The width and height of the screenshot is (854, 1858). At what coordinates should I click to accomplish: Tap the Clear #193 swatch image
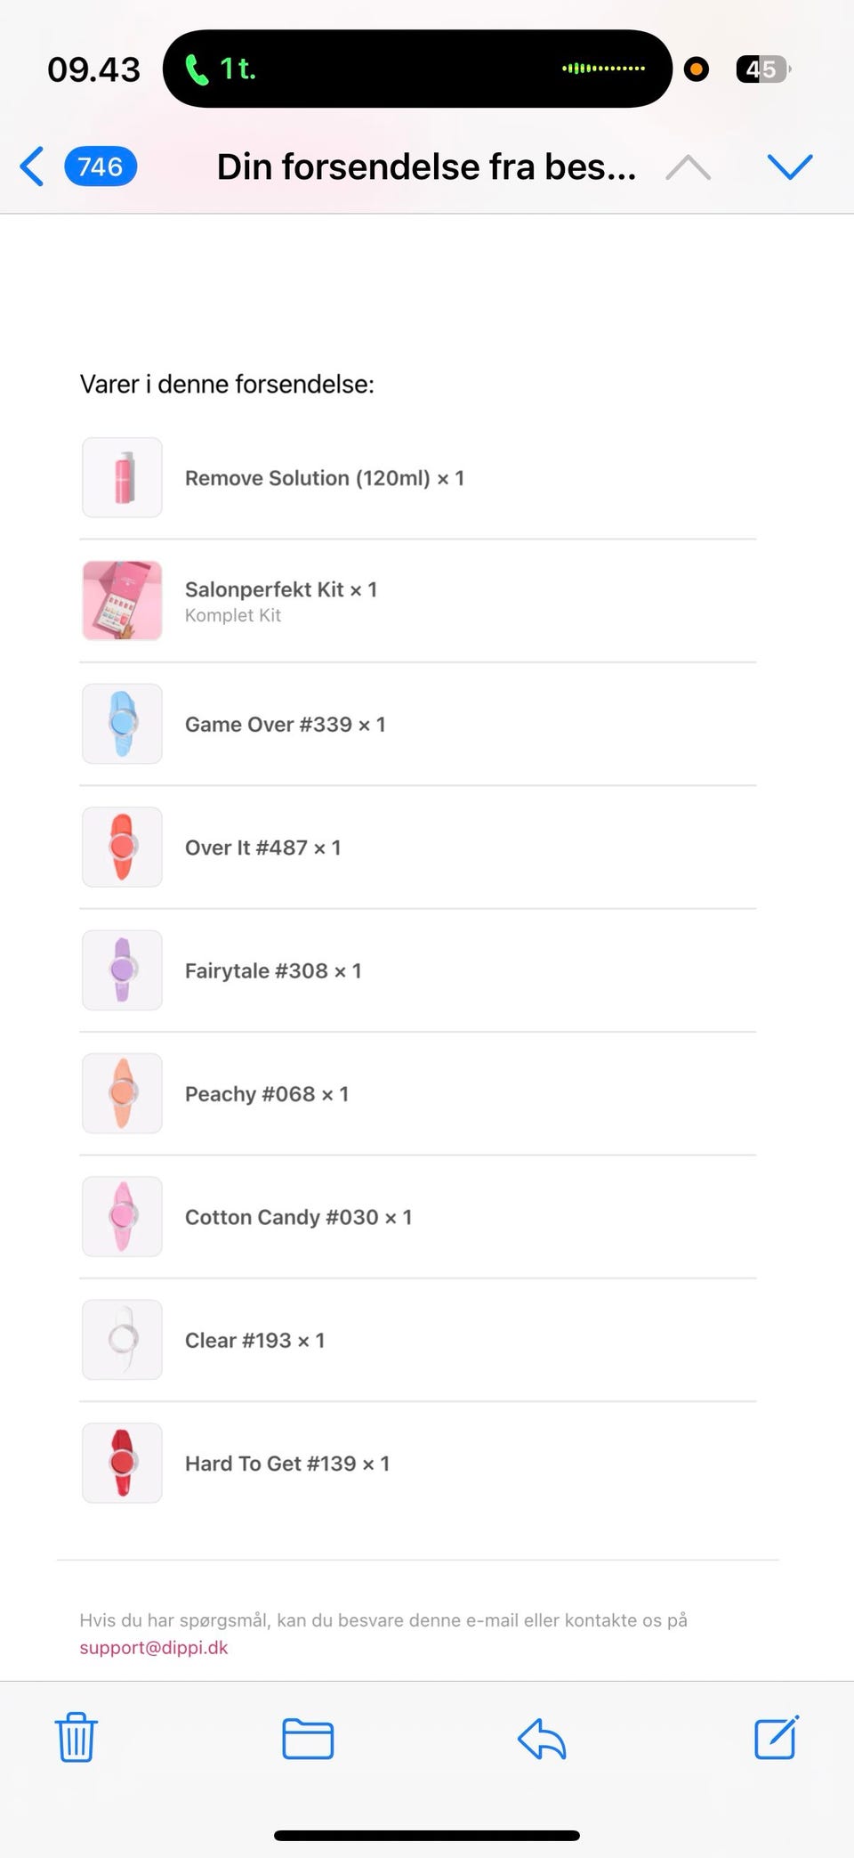coord(123,1340)
